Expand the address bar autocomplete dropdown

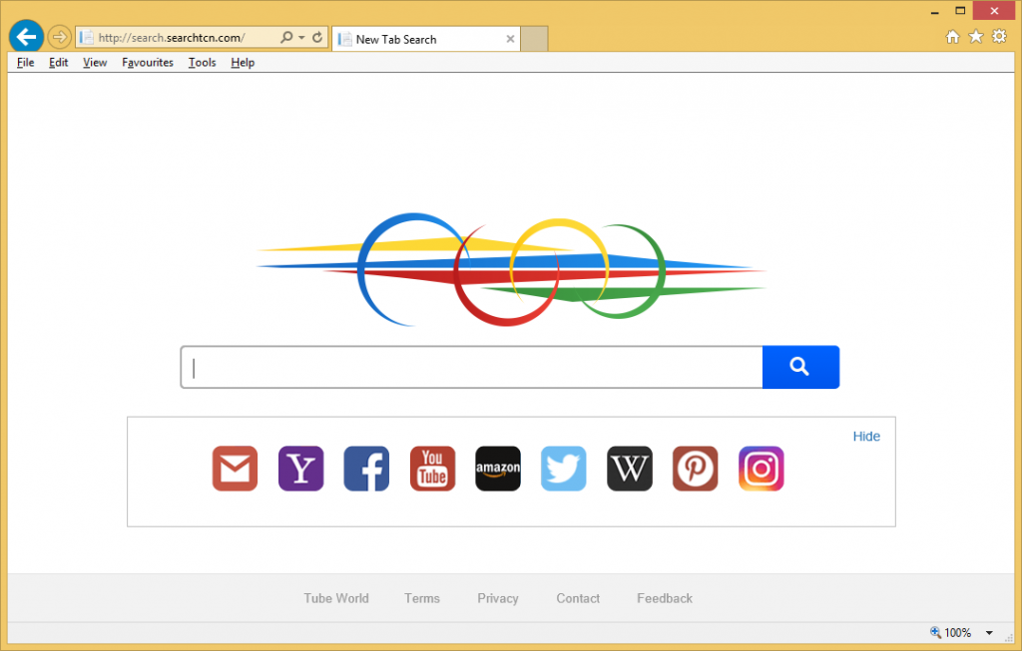301,38
